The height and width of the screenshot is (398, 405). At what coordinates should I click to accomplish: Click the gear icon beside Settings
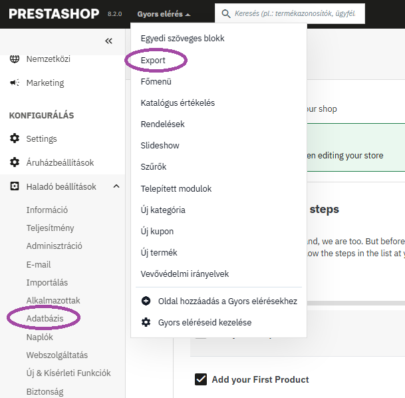15,139
